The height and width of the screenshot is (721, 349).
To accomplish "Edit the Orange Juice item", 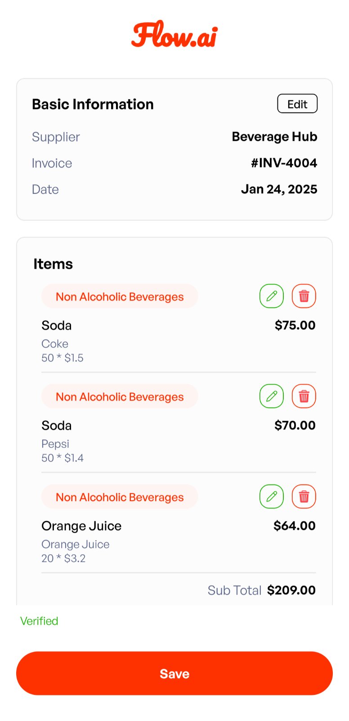I will (272, 497).
